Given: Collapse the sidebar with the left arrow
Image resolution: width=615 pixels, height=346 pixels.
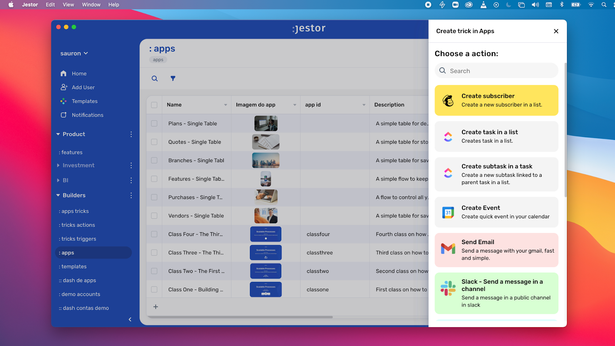Looking at the screenshot, I should tap(130, 319).
